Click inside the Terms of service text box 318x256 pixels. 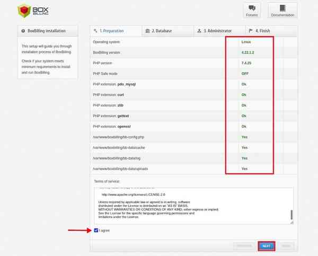tap(193, 206)
